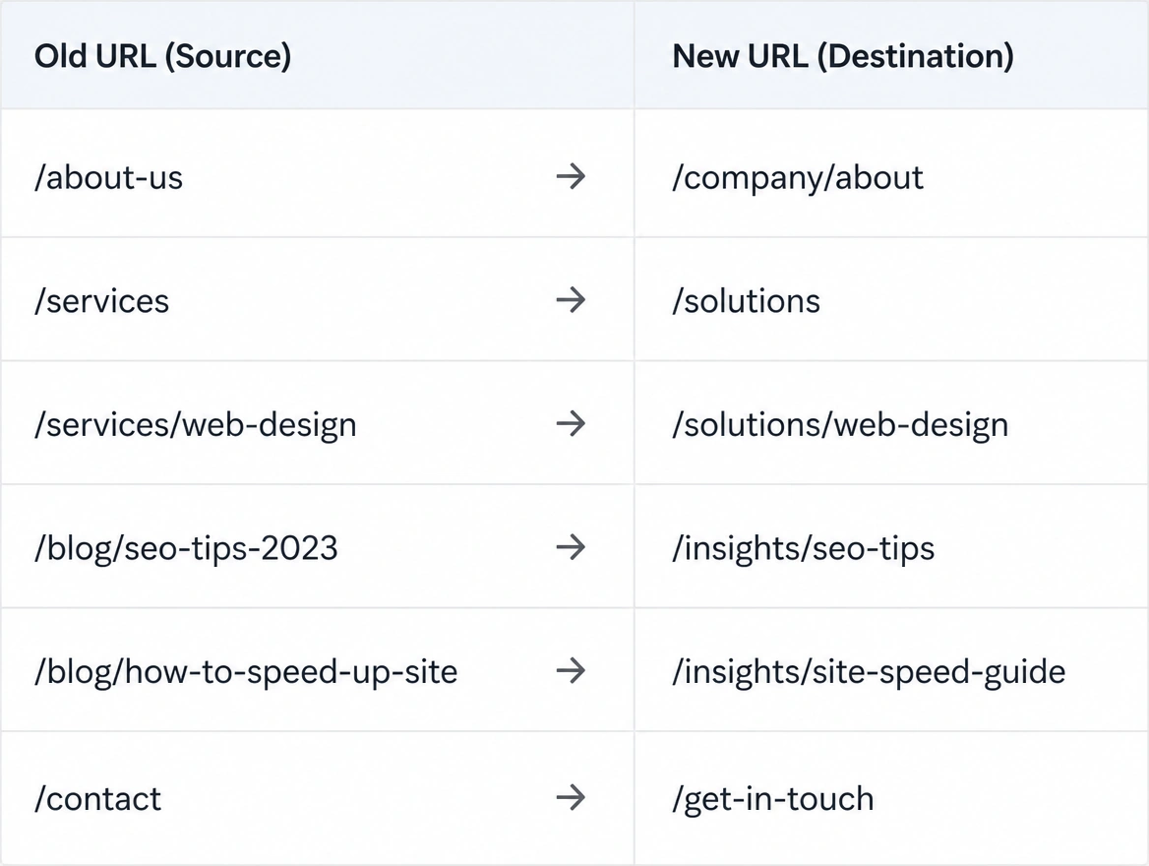The width and height of the screenshot is (1149, 866).
Task: Open the /insights/seo-tips destination
Action: point(803,549)
